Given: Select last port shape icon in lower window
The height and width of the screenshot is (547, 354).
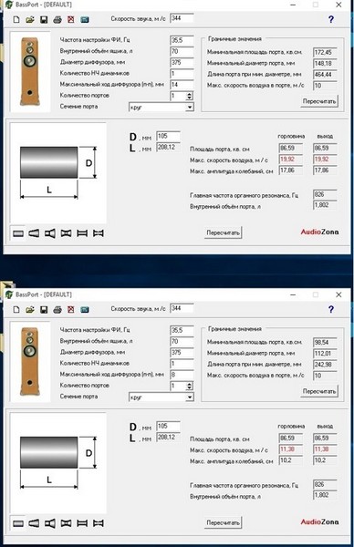Looking at the screenshot, I should (x=99, y=523).
